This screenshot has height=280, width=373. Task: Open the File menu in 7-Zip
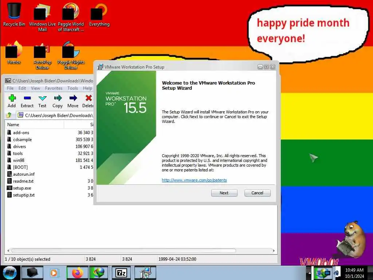click(10, 88)
